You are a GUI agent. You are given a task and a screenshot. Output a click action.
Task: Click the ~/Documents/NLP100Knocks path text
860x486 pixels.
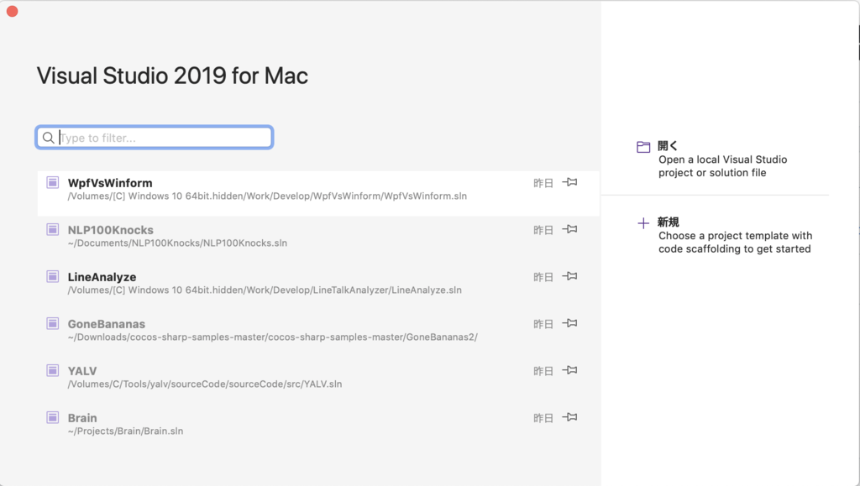177,243
